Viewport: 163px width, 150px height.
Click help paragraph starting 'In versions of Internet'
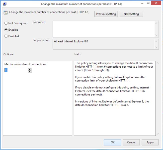coord(112,103)
